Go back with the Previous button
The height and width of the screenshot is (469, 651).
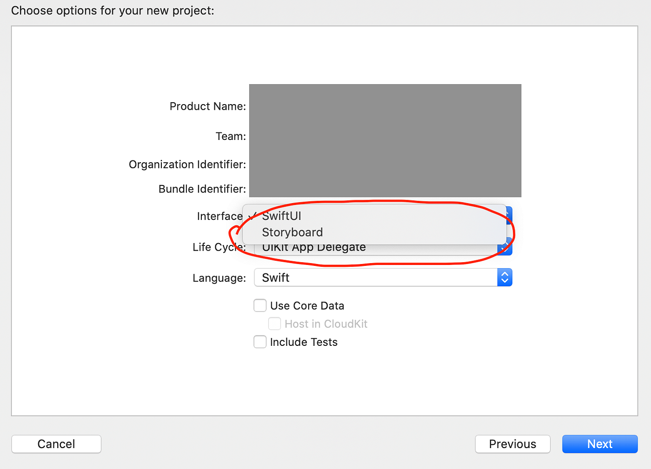pyautogui.click(x=512, y=444)
